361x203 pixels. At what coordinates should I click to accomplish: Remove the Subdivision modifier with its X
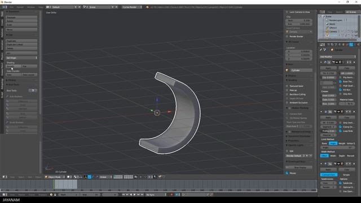click(354, 164)
